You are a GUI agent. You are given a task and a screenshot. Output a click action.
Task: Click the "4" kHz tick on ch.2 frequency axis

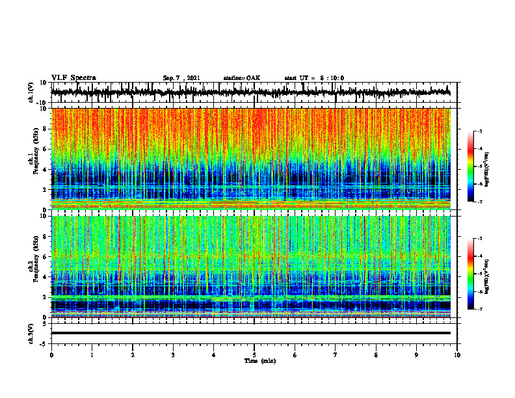(45, 277)
